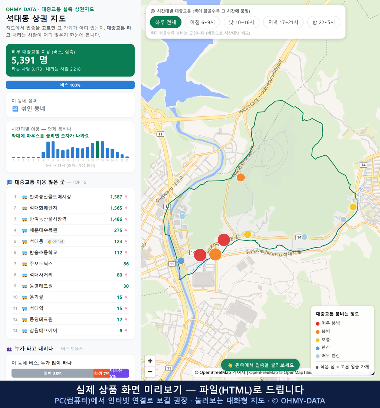Click the map pin icon on the 석대사거리 row

click(126, 275)
